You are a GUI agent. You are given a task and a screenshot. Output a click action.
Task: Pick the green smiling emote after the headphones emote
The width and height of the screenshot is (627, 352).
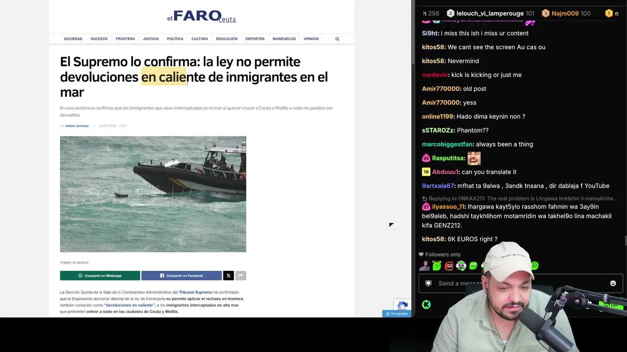tap(473, 266)
